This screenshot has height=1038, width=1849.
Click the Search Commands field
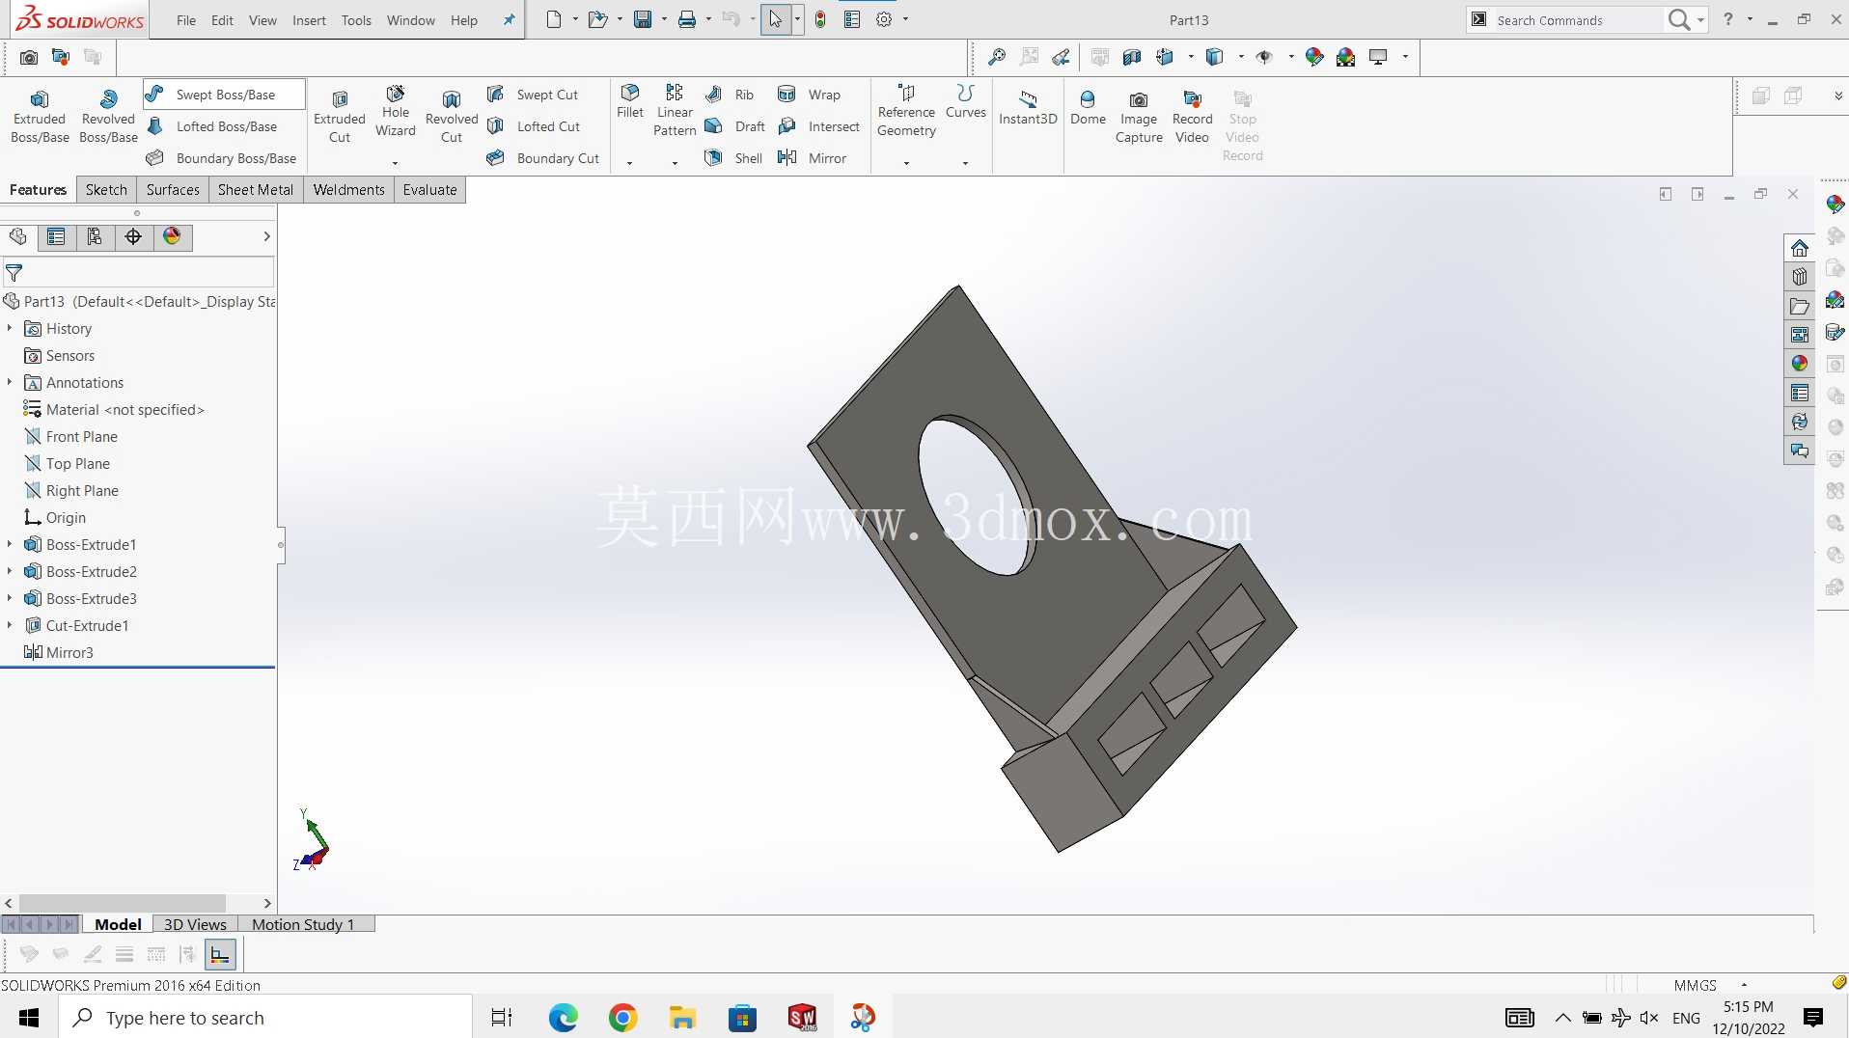1578,20
